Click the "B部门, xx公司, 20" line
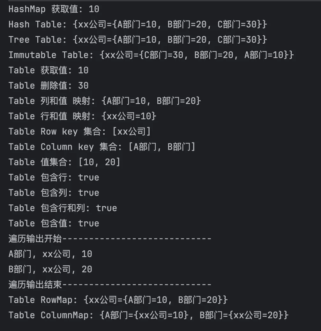321x331 pixels. tap(50, 269)
